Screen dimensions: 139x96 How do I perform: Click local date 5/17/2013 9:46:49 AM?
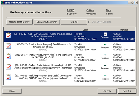click(x=85, y=39)
